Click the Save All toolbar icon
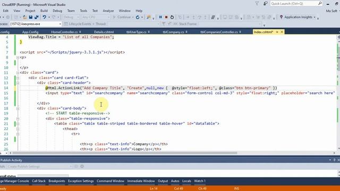The height and width of the screenshot is (191, 340). point(37,17)
